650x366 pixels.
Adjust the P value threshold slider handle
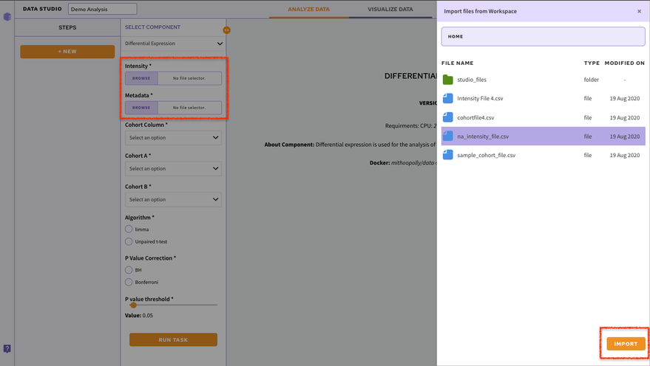[x=133, y=305]
